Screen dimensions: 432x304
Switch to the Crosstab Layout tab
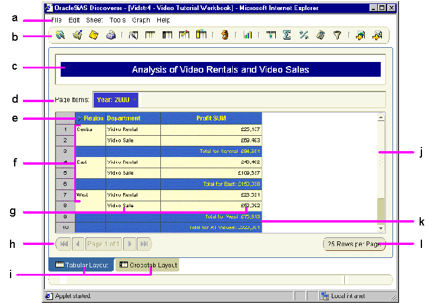(x=147, y=265)
